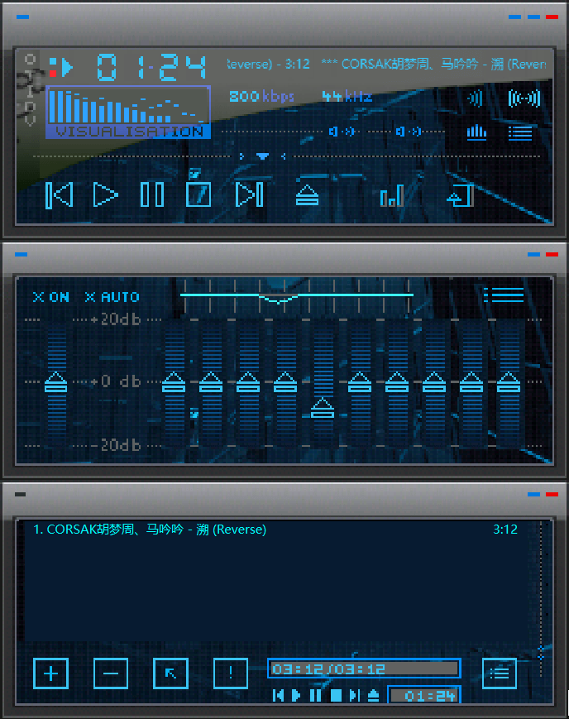Click playlist mini Next button
The image size is (569, 719).
pos(355,696)
